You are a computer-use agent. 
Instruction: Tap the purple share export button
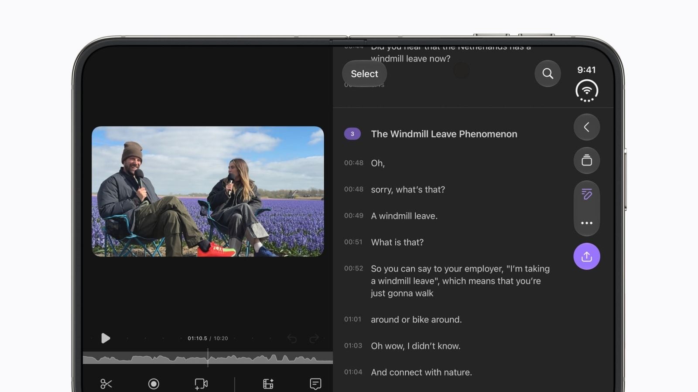coord(586,256)
